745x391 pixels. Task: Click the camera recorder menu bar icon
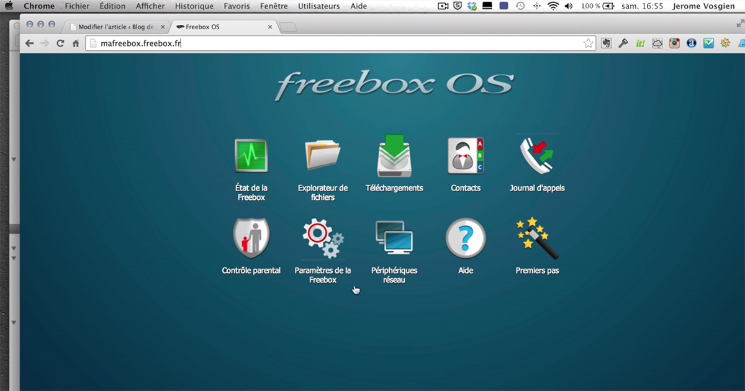click(x=443, y=6)
